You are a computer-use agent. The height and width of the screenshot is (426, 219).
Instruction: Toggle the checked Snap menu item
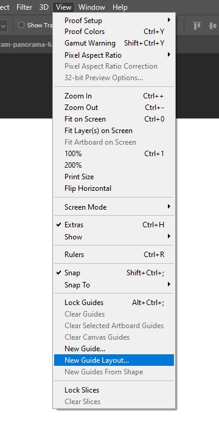pyautogui.click(x=114, y=273)
